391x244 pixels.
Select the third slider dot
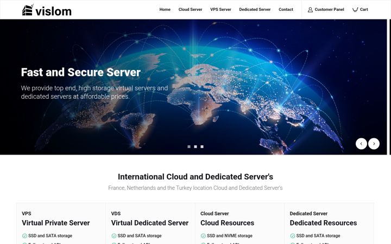pos(202,146)
